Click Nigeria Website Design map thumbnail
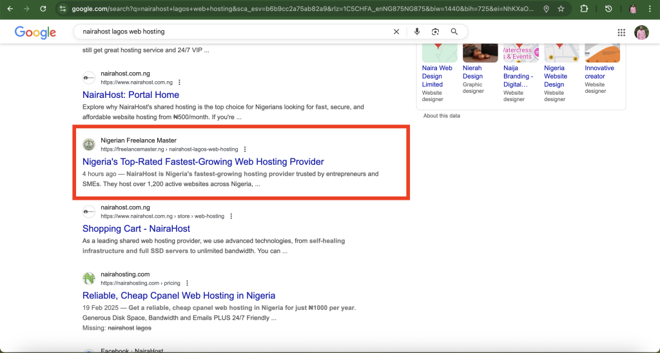Screen dimensions: 660x353 (561, 52)
